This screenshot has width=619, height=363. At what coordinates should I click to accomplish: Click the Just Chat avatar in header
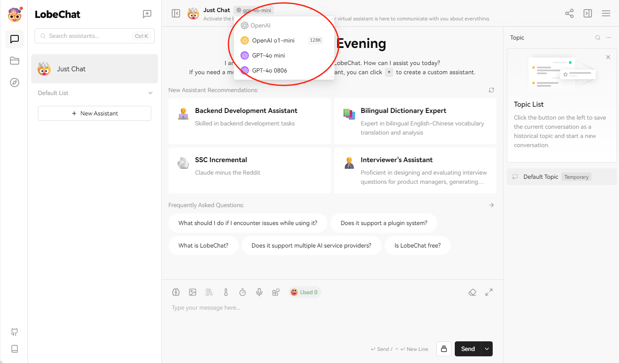(193, 14)
